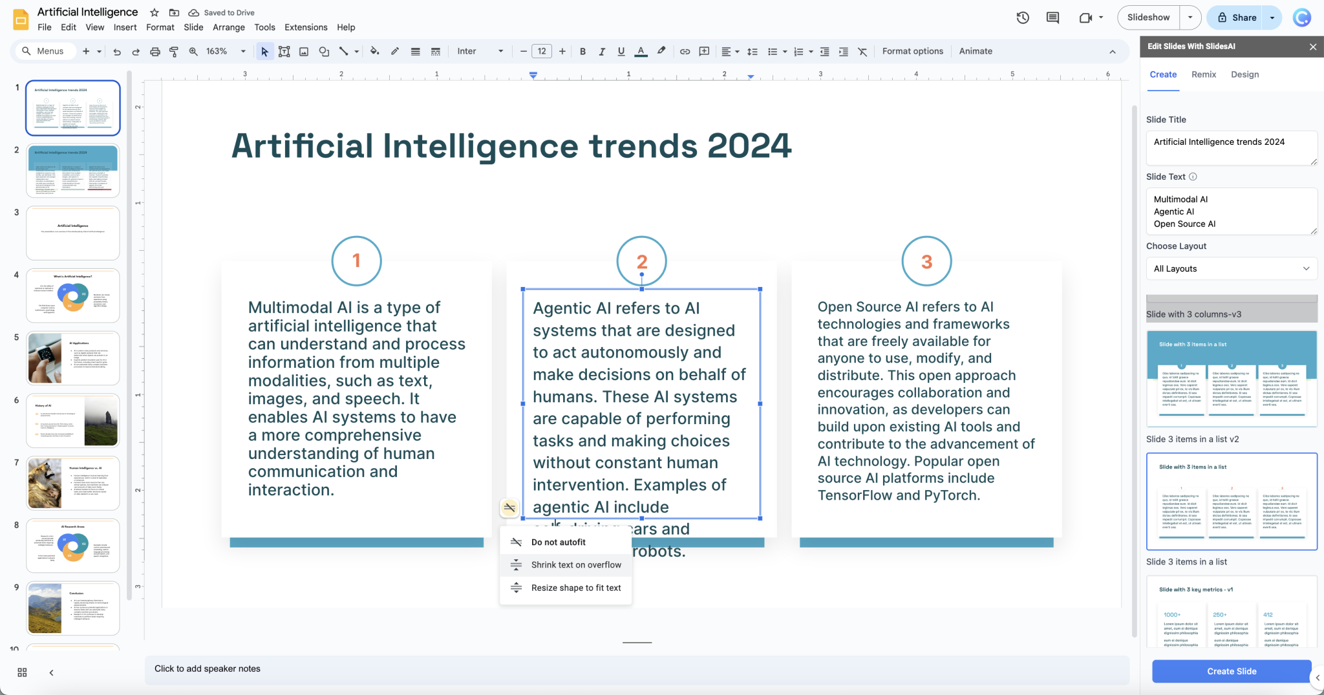Select slide 6 History of AI thumbnail
This screenshot has width=1324, height=695.
[x=72, y=420]
